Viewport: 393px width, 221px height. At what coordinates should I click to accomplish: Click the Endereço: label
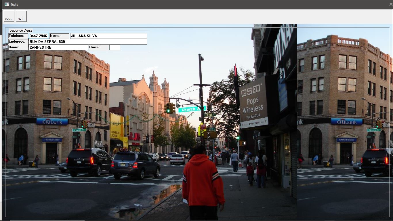[x=18, y=42]
